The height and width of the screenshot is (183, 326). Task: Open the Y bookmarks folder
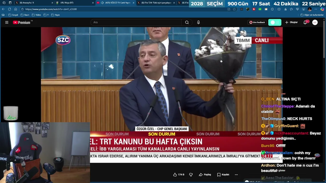pos(46,15)
